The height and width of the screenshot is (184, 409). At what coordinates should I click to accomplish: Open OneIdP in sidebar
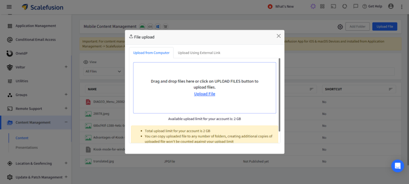pyautogui.click(x=22, y=53)
